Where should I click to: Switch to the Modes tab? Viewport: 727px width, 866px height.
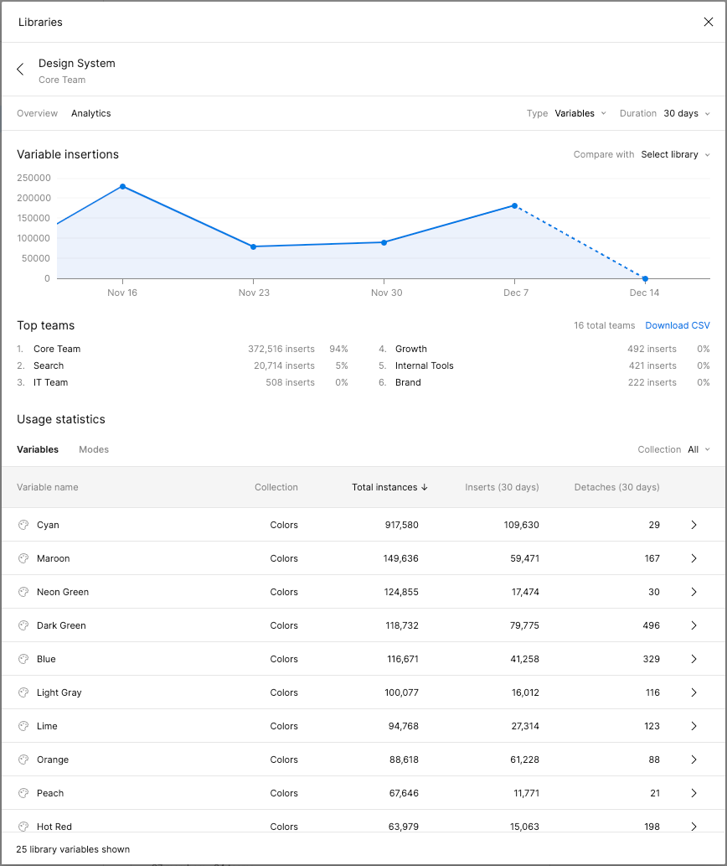(93, 449)
